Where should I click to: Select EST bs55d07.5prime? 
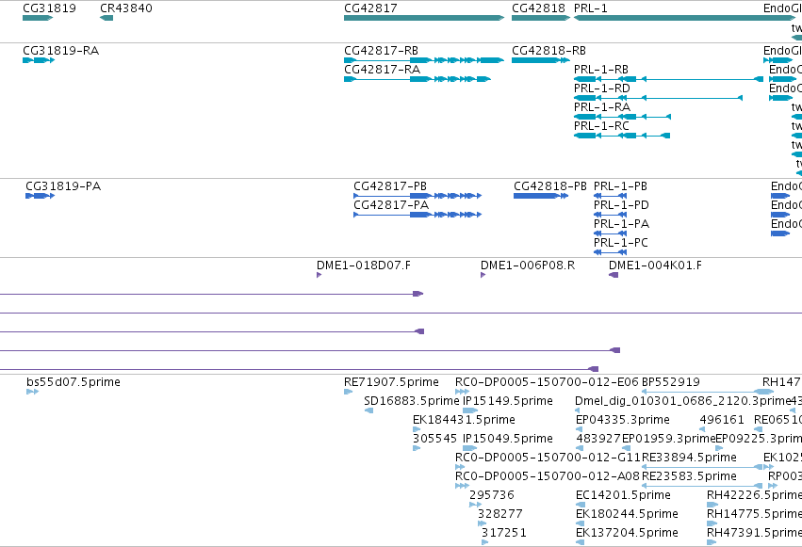[74, 382]
